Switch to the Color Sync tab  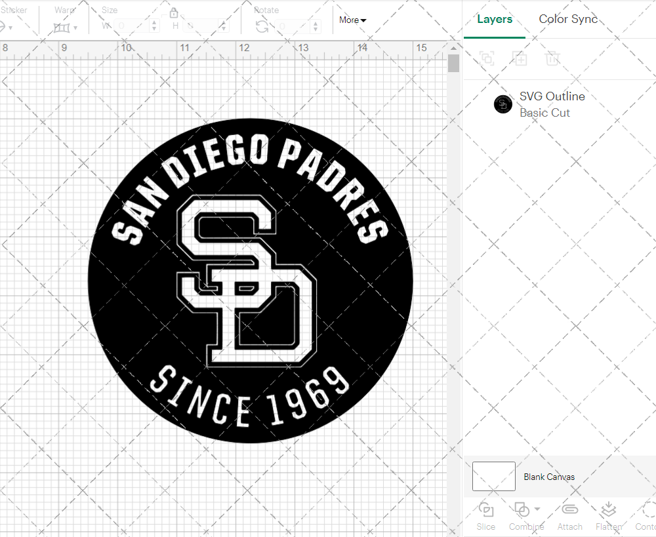tap(568, 19)
